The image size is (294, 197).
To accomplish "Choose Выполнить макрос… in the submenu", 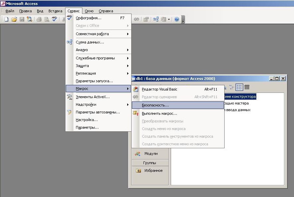I will pos(178,113).
